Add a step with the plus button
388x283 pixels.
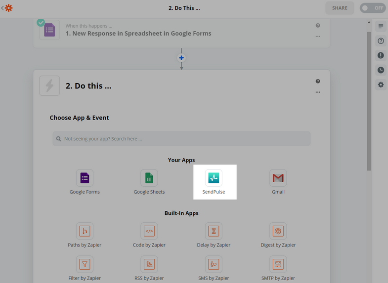pyautogui.click(x=181, y=58)
